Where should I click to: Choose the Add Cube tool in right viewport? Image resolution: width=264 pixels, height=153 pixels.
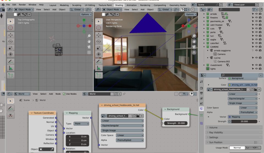tap(99, 75)
